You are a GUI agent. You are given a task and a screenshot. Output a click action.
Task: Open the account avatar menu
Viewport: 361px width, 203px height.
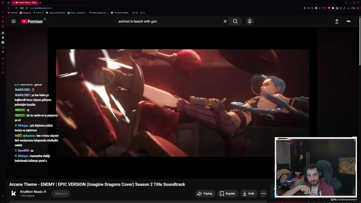(349, 21)
